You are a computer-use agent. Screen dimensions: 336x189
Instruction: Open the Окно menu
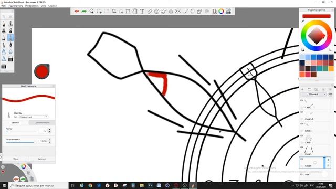(44, 6)
